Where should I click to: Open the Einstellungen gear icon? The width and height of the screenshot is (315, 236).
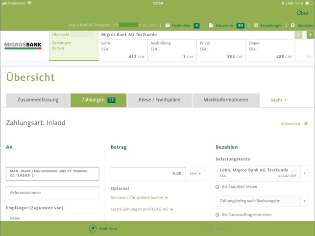coord(256,25)
